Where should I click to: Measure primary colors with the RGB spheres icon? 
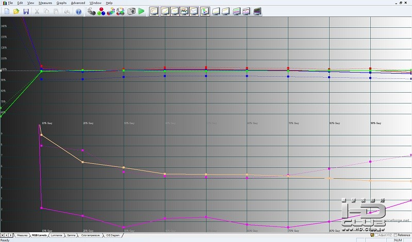pos(101,11)
